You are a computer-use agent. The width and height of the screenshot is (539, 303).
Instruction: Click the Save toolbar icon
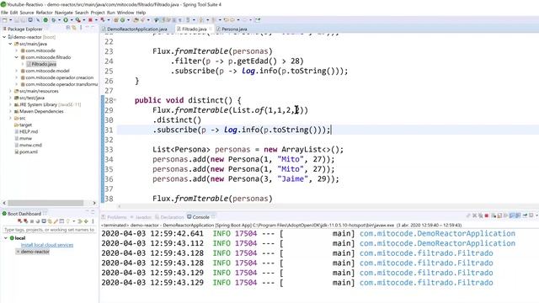17,20
